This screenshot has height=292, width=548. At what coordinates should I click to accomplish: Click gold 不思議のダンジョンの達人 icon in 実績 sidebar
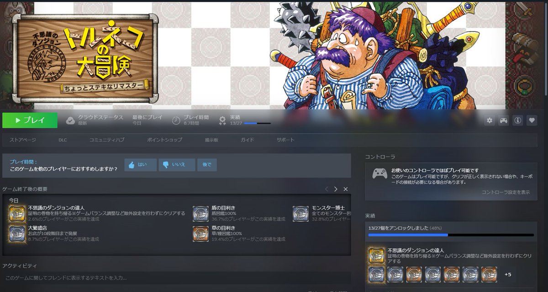coord(376,256)
